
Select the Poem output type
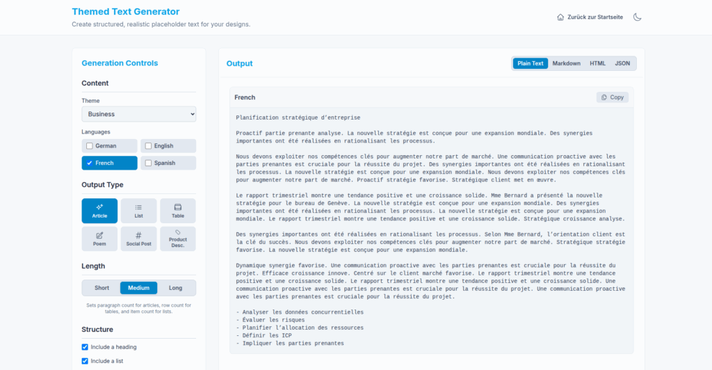point(99,239)
